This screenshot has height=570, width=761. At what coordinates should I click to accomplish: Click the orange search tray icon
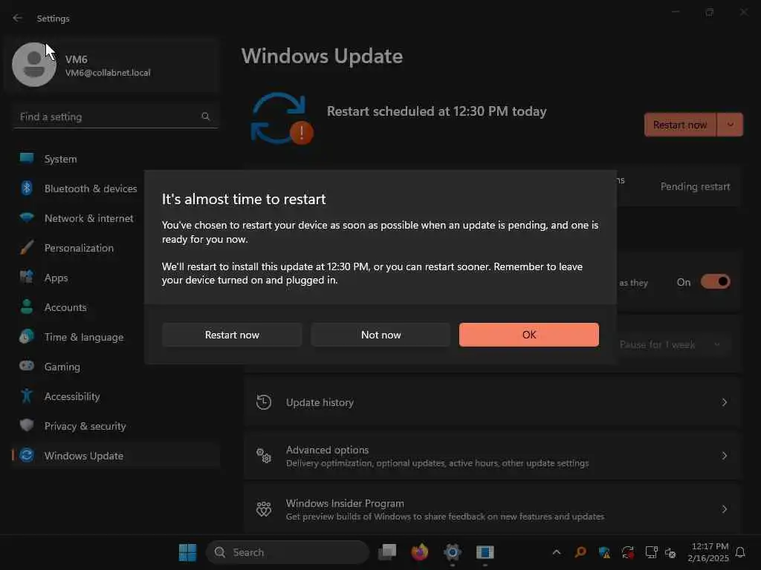pos(580,552)
